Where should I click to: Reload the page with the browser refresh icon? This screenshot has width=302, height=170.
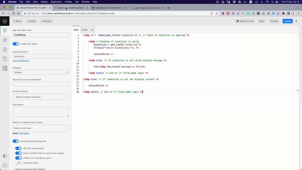point(14,13)
